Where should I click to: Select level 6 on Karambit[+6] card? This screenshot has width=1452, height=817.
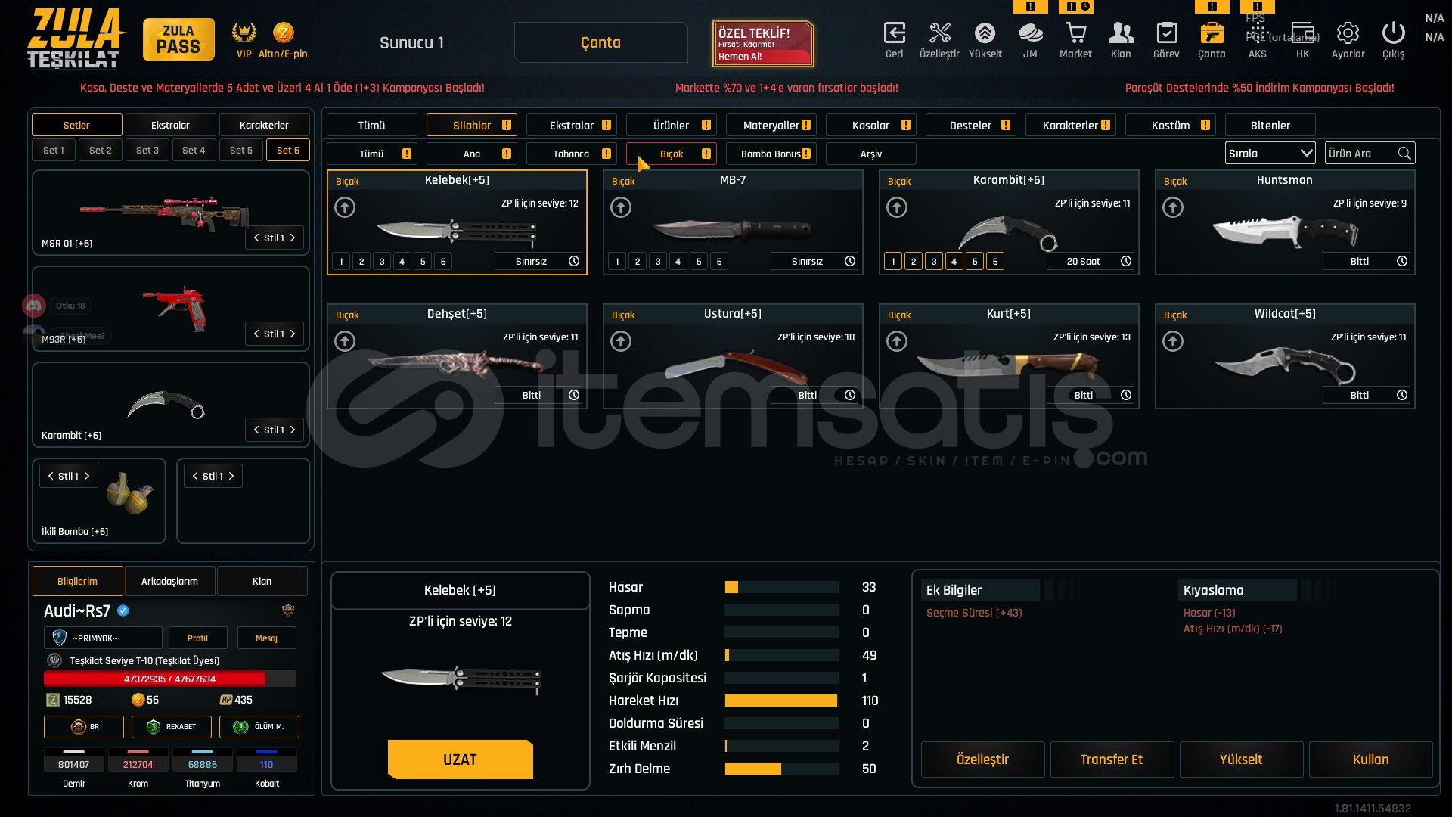(x=995, y=262)
